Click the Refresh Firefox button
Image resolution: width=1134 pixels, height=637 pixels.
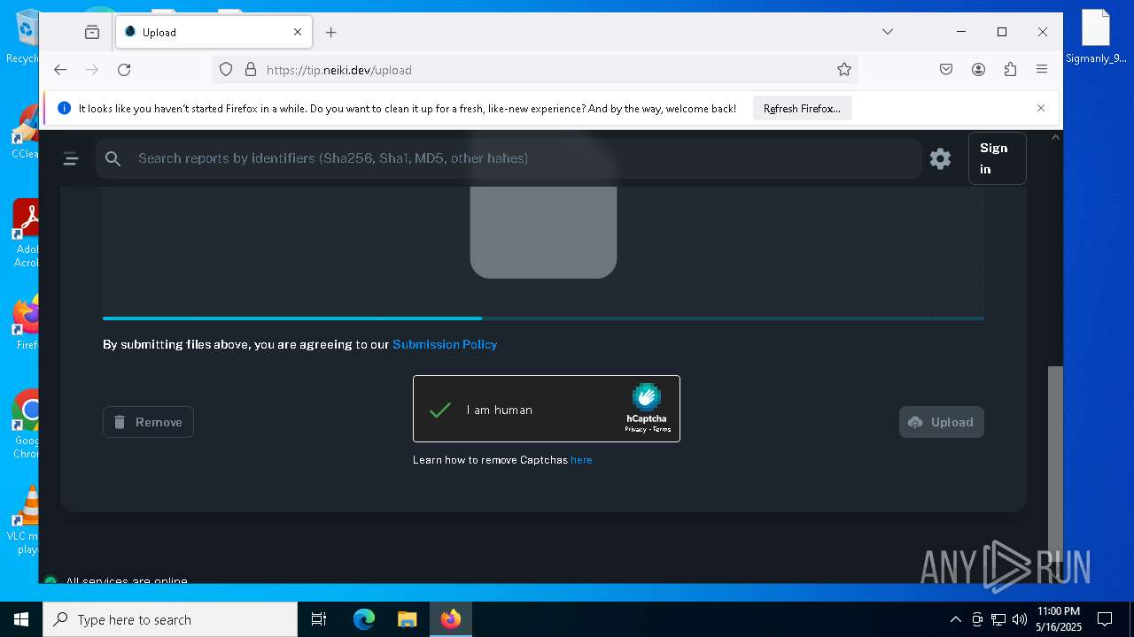click(802, 109)
